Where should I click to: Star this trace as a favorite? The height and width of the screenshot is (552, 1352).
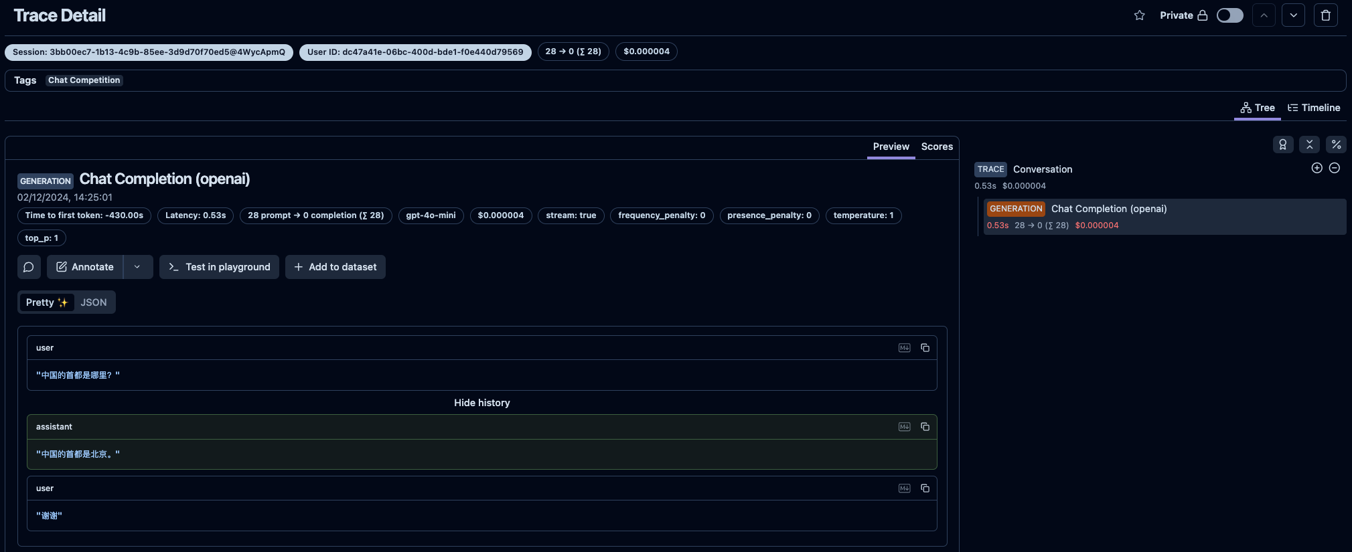(x=1139, y=15)
